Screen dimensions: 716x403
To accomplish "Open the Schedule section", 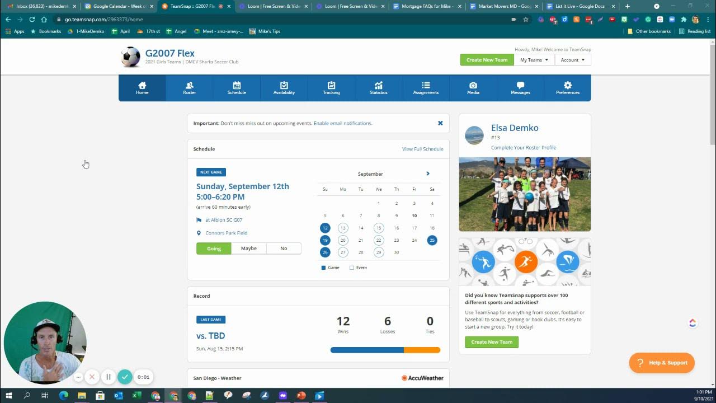I will coord(237,88).
